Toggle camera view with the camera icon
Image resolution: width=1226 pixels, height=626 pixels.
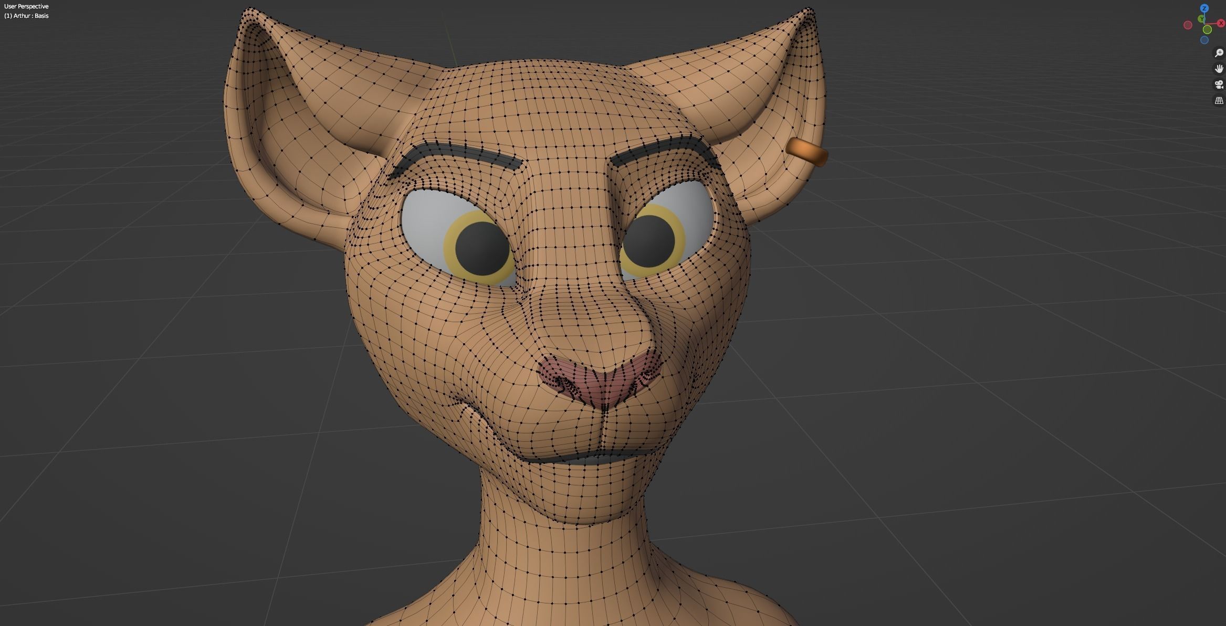pyautogui.click(x=1219, y=84)
